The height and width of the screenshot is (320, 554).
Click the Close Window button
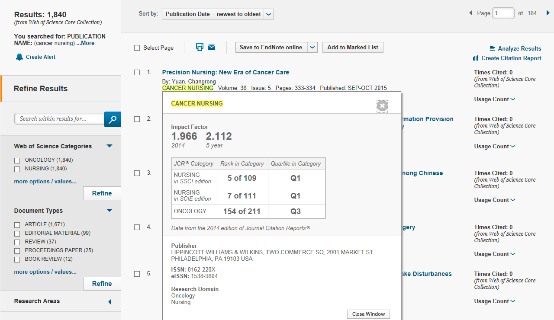click(368, 314)
